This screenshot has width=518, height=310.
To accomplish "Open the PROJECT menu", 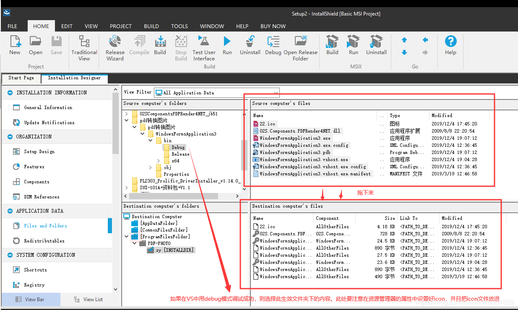I will pos(120,26).
